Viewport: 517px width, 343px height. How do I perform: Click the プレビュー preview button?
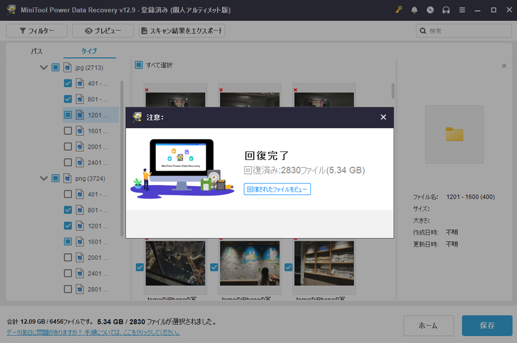click(103, 30)
